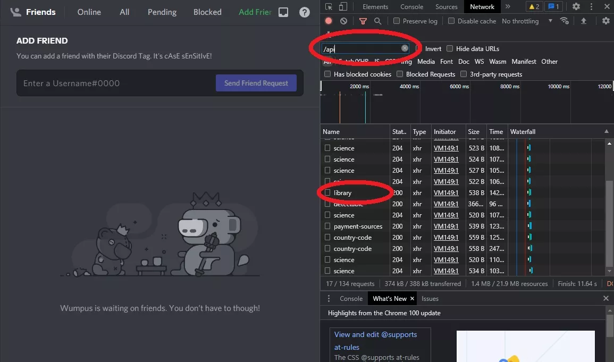Viewport: 614px width, 362px height.
Task: Switch to the Elements tab
Action: [375, 7]
